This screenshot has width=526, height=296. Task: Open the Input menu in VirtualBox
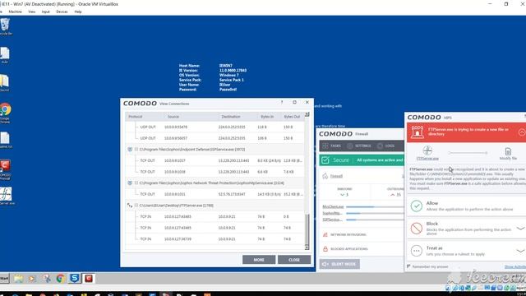click(46, 12)
